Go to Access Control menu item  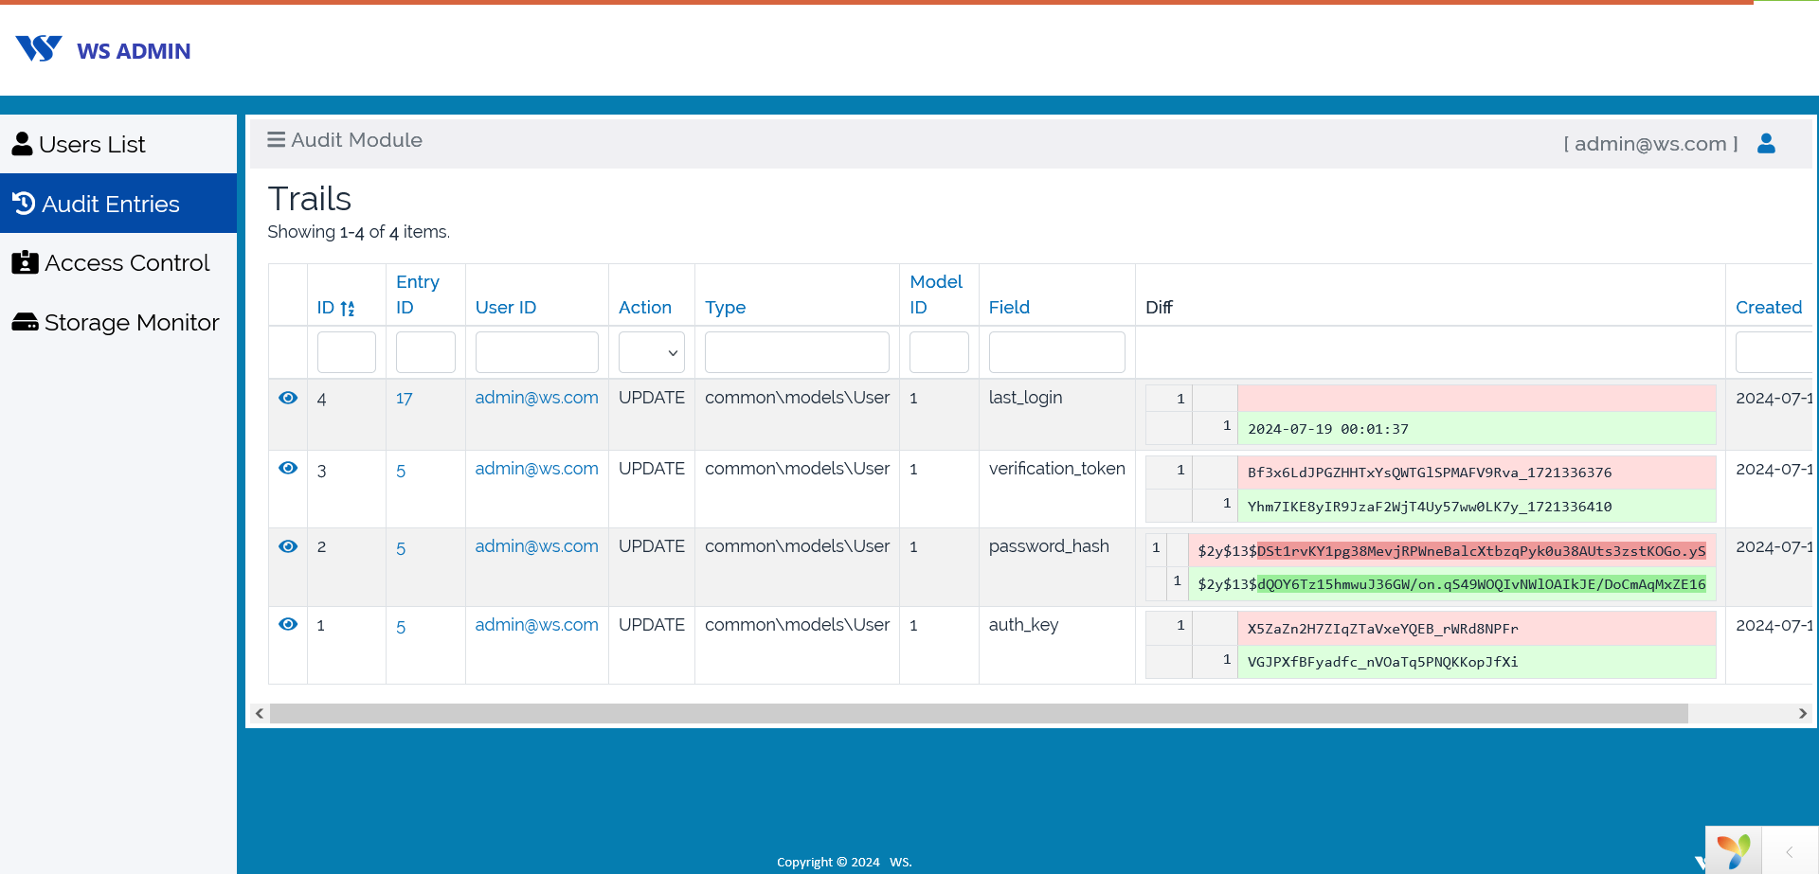(x=126, y=263)
